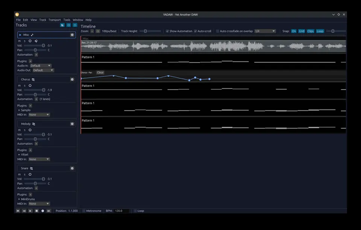Viewport: 361px width, 230px height.
Task: Open the Tools menu
Action: pyautogui.click(x=67, y=20)
